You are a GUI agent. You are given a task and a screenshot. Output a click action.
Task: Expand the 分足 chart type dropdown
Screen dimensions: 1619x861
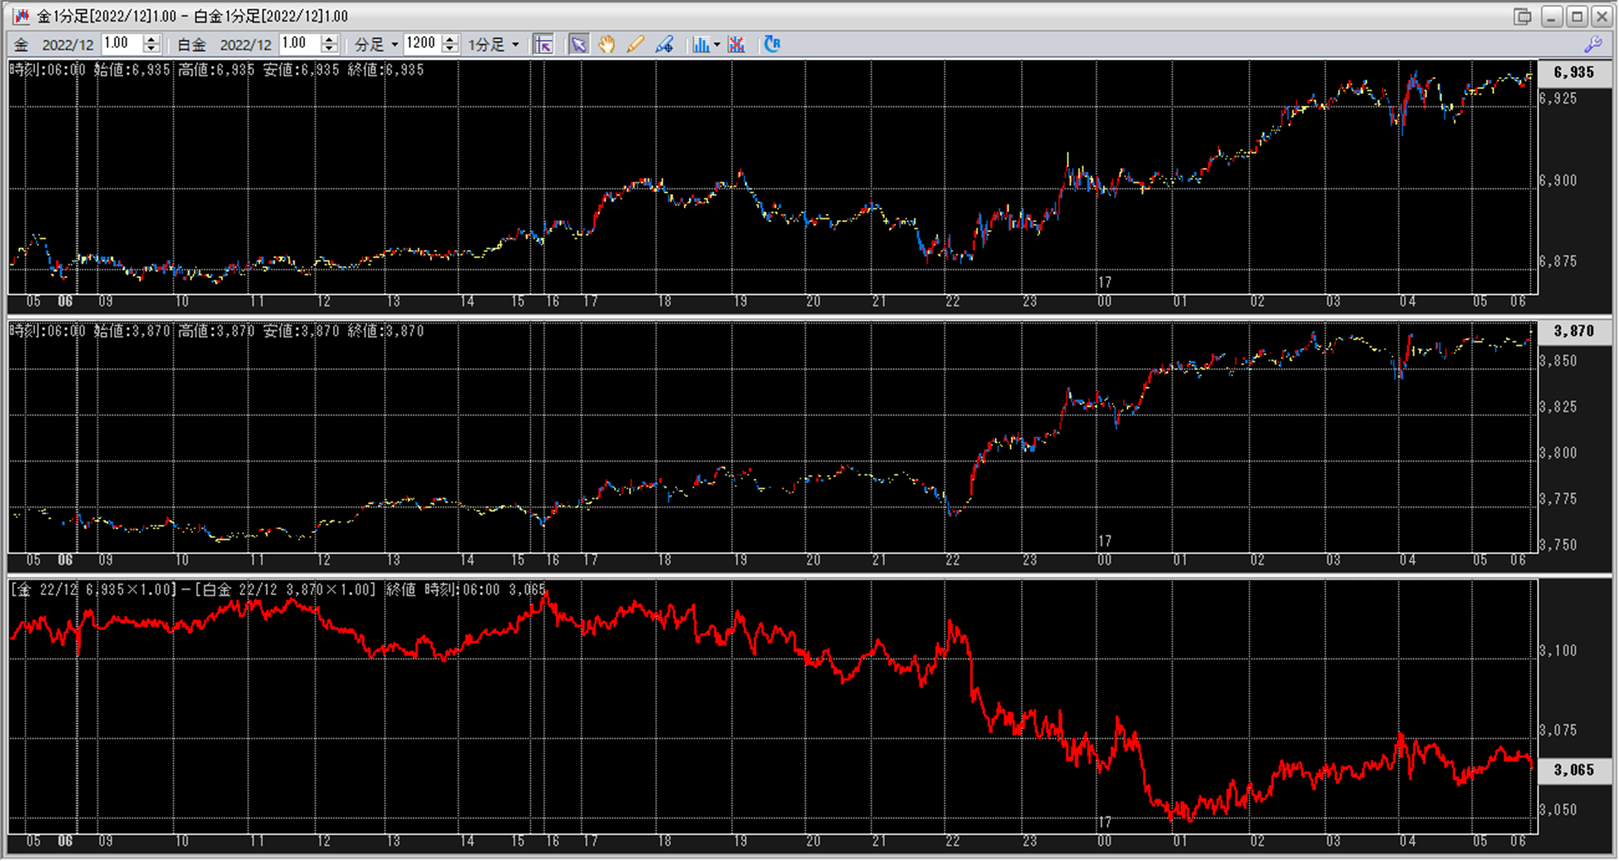point(394,45)
